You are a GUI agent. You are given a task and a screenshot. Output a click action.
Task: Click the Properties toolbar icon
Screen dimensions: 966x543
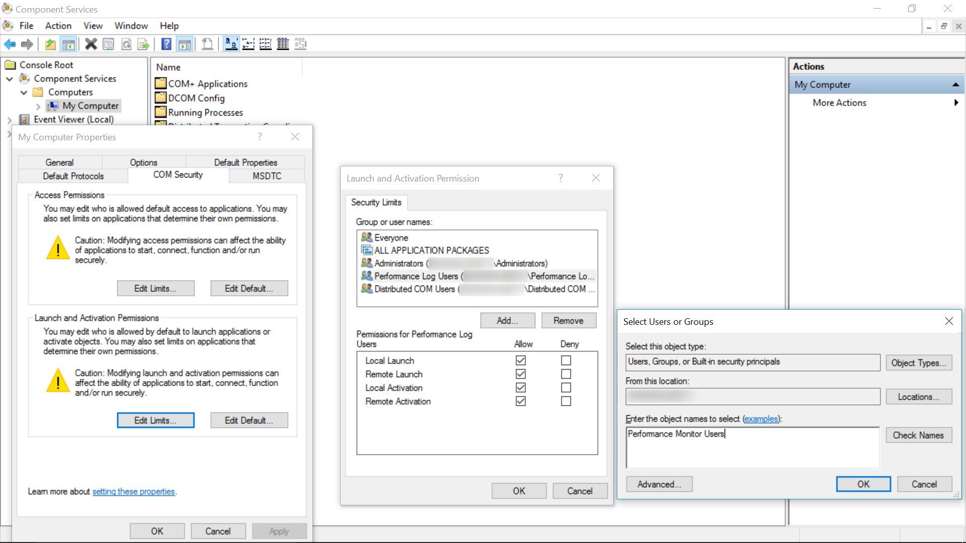click(108, 44)
